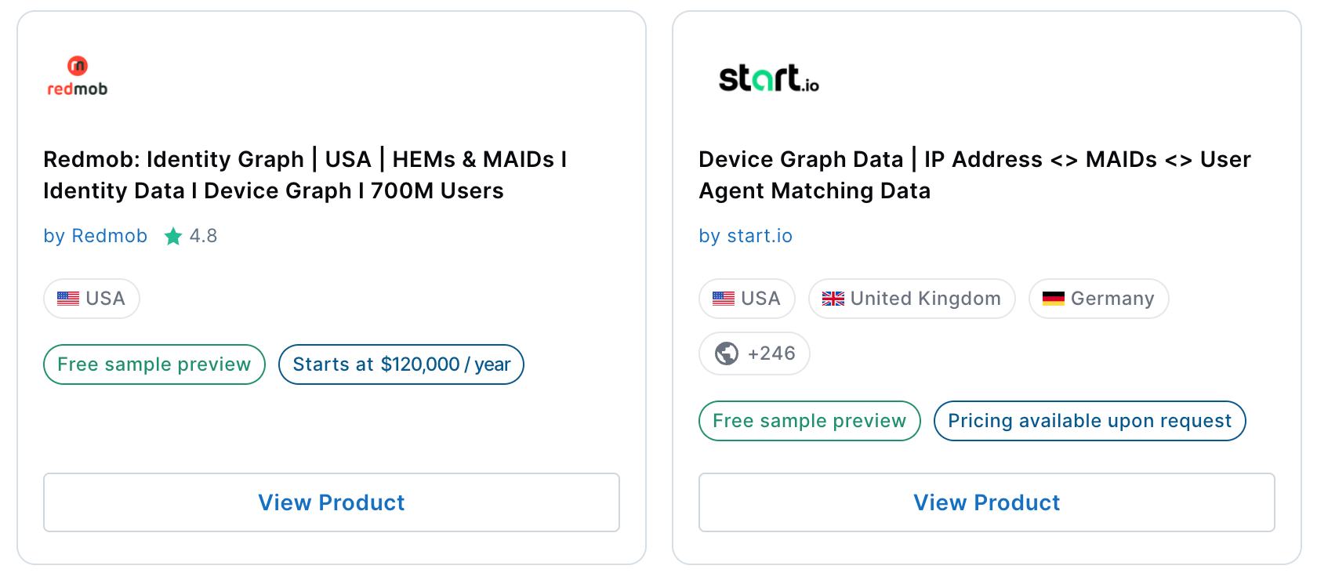Select Redmob's Free sample preview badge
Viewport: 1317px width, 580px height.
[154, 364]
